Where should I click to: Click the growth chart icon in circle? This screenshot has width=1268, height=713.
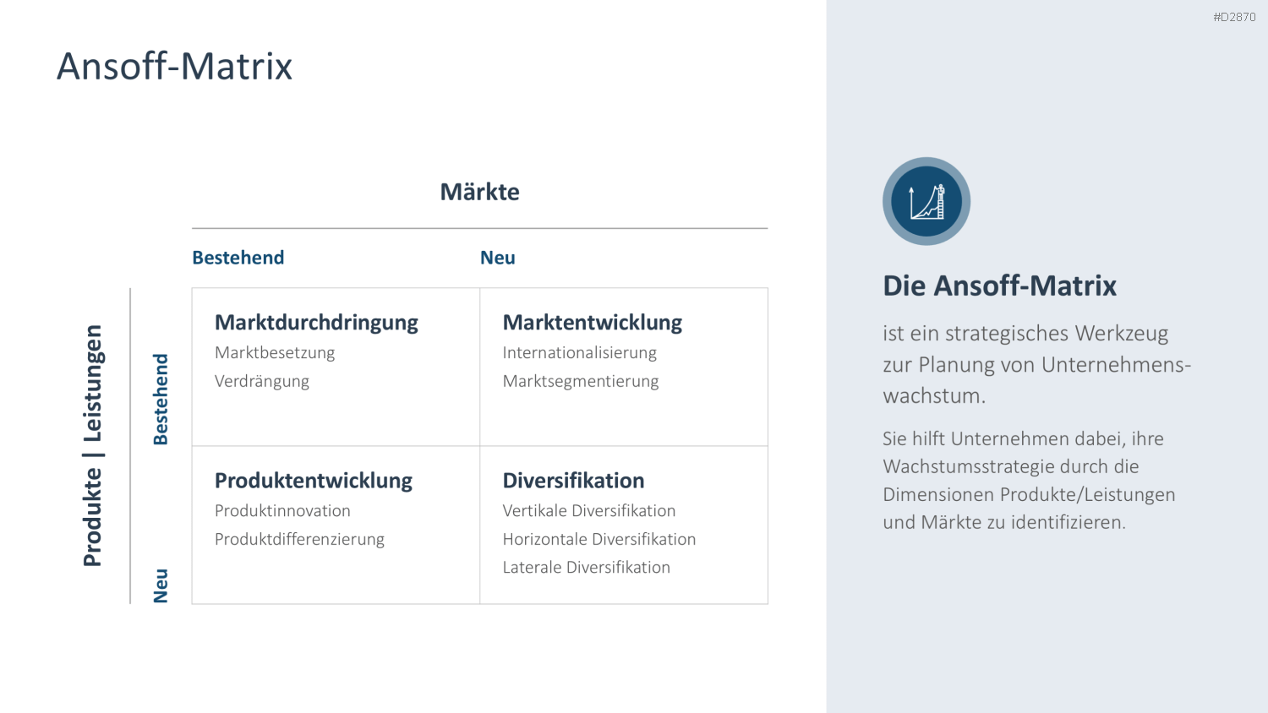[x=926, y=201]
